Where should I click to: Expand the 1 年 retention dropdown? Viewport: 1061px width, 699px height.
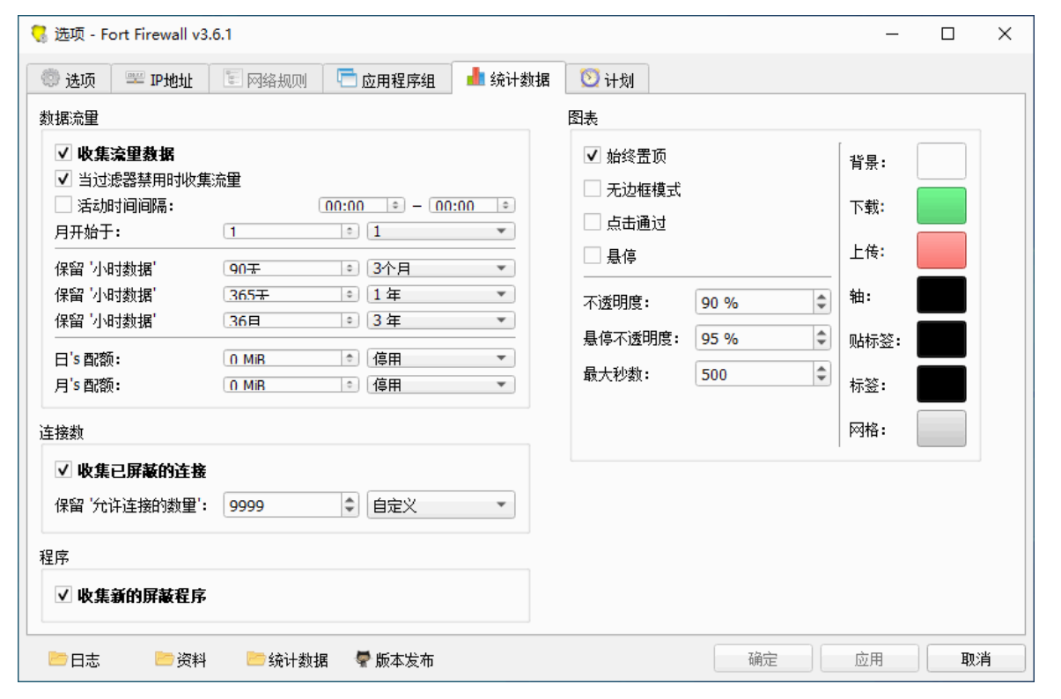(441, 294)
